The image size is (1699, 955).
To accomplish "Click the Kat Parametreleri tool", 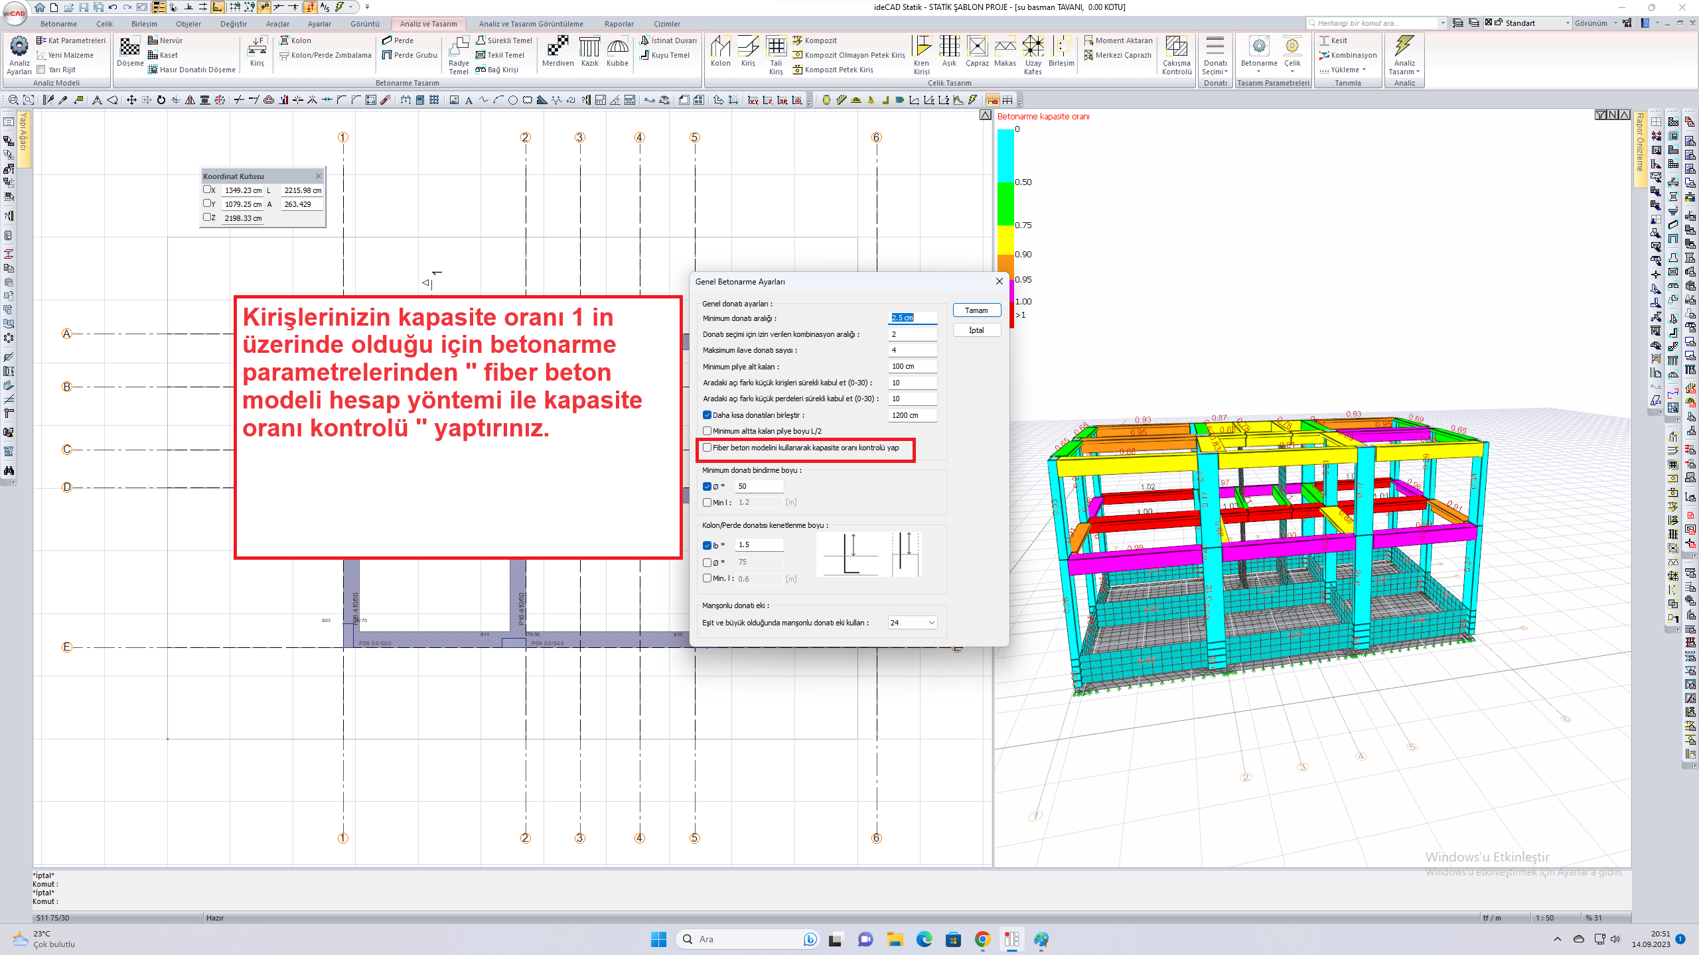I will click(71, 40).
